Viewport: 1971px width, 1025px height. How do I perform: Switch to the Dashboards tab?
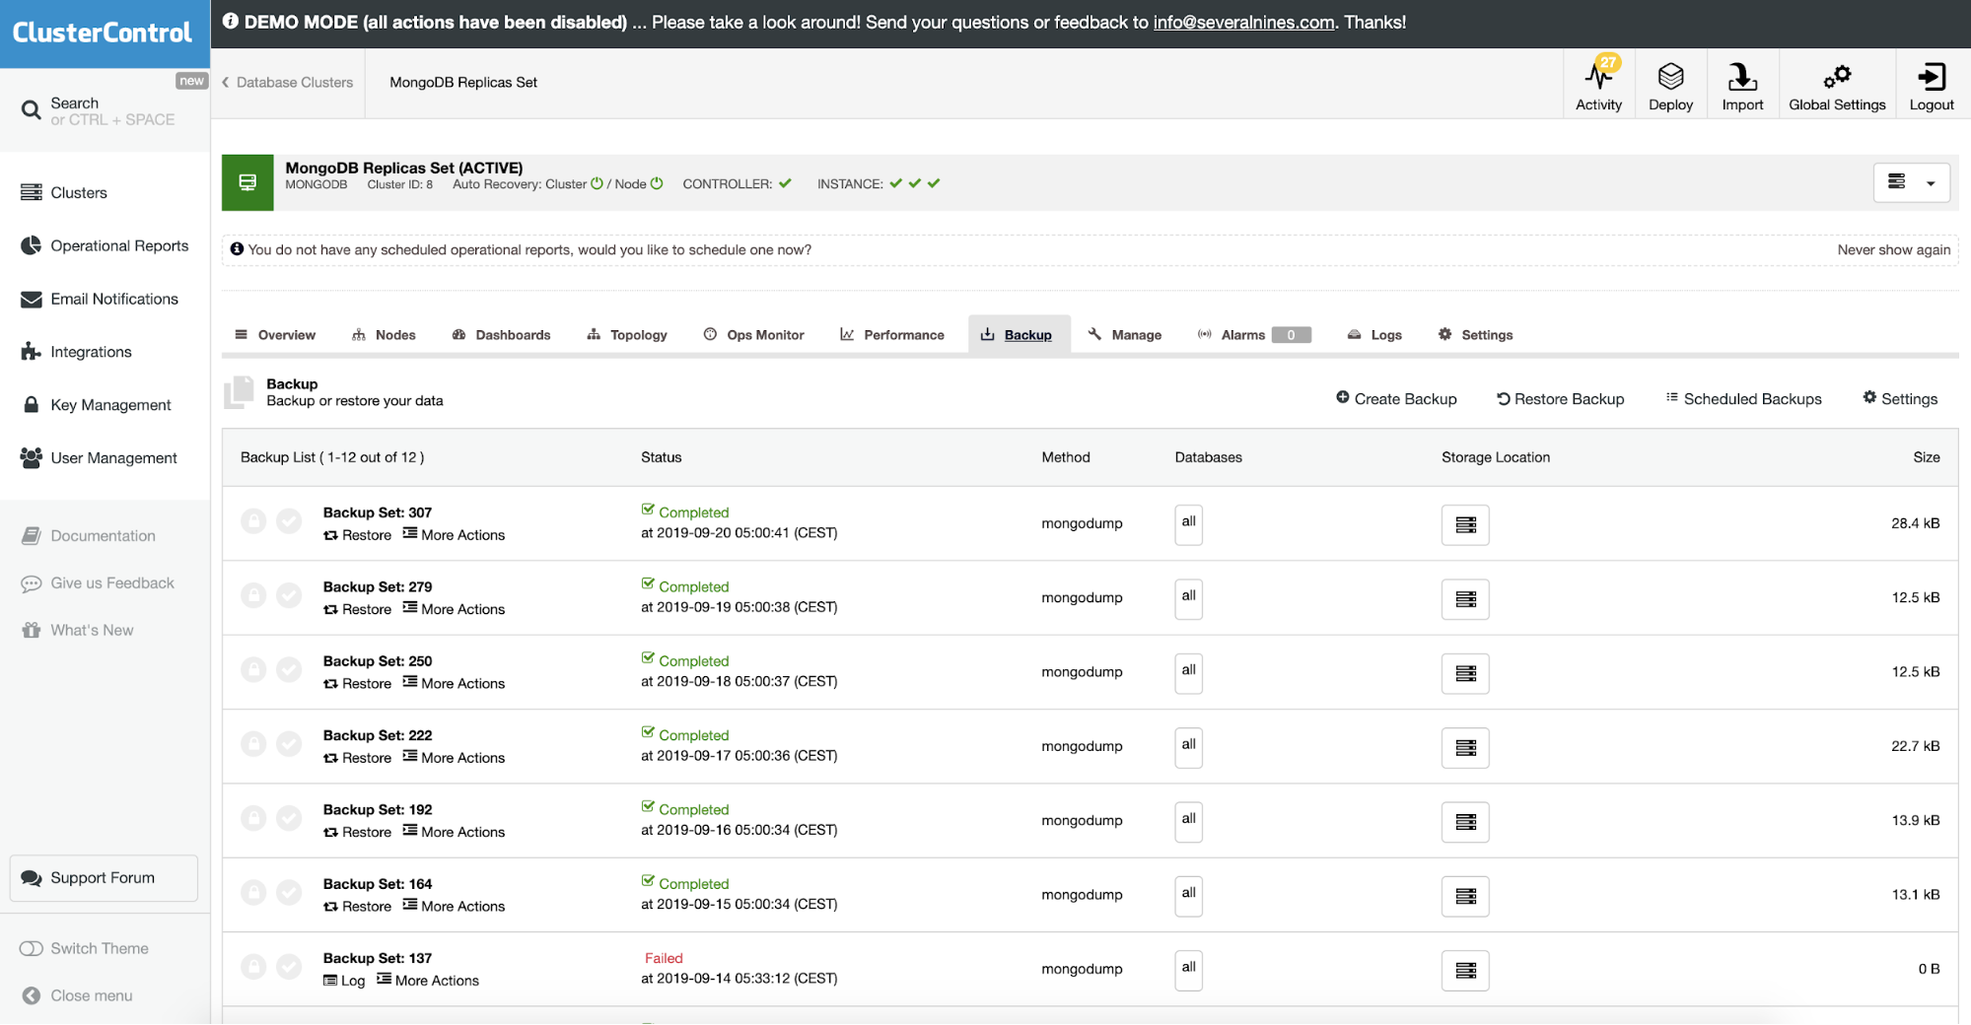[x=501, y=335]
